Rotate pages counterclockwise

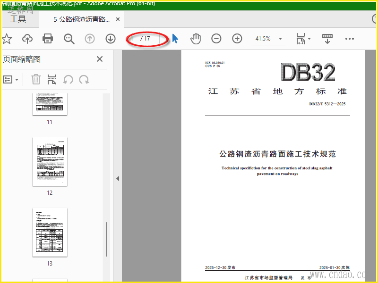tap(68, 79)
